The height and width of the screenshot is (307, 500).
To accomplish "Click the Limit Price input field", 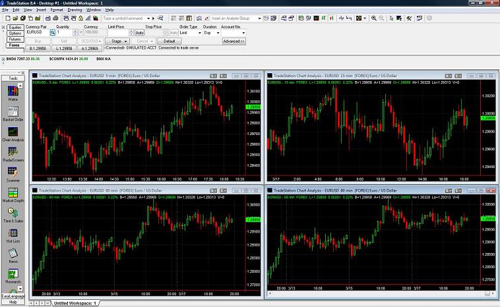I will [118, 32].
